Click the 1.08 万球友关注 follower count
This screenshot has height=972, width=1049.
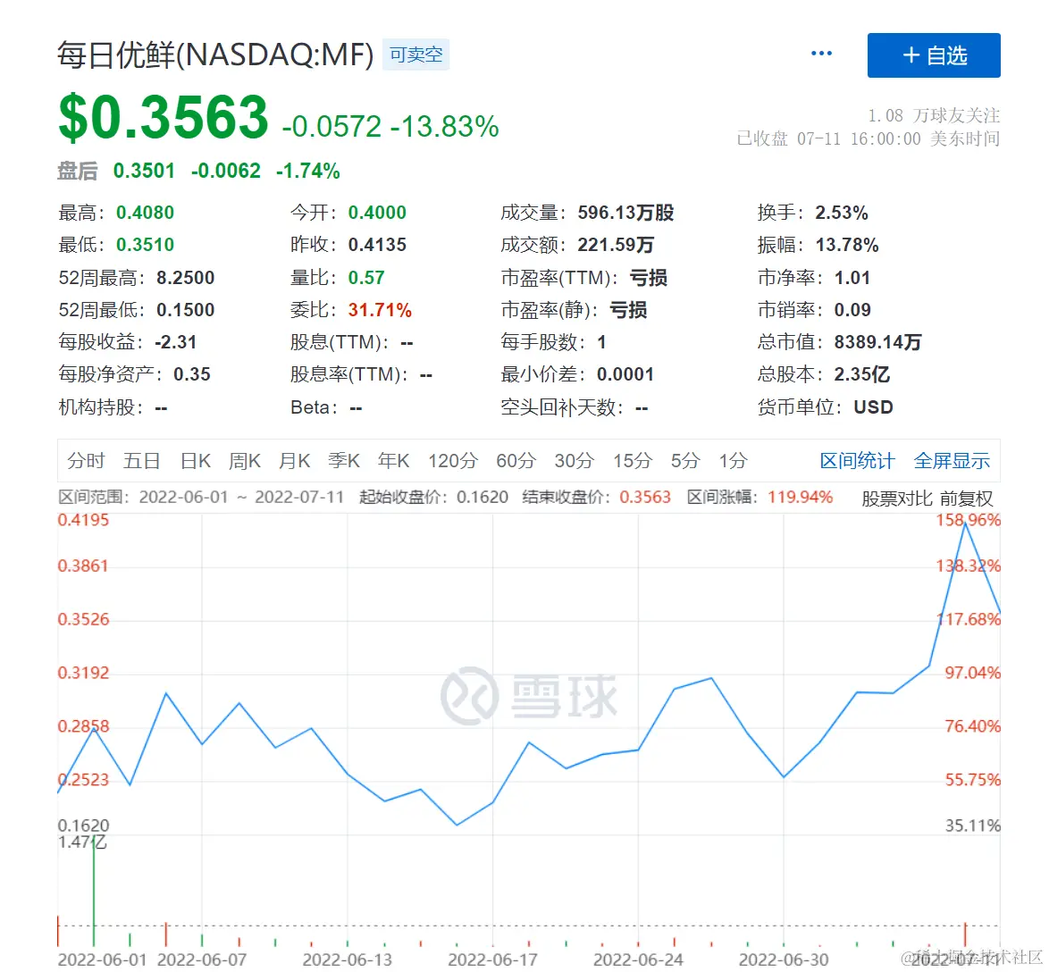coord(933,116)
